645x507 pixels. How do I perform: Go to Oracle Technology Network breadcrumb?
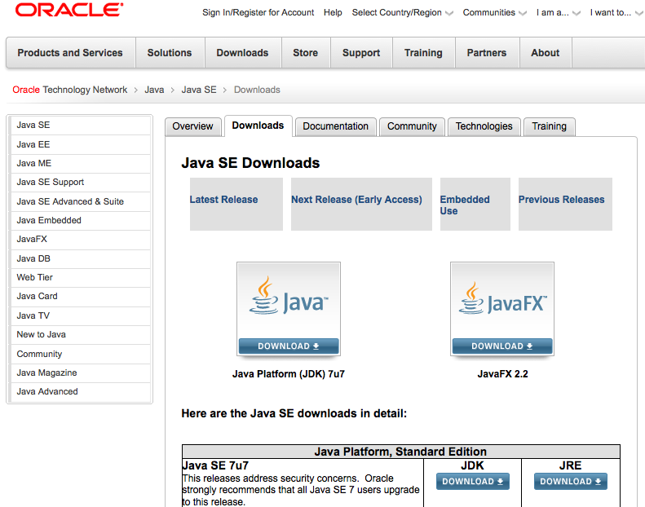click(x=70, y=90)
